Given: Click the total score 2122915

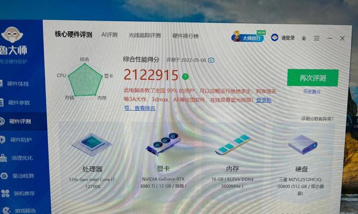Looking at the screenshot, I should pos(151,75).
